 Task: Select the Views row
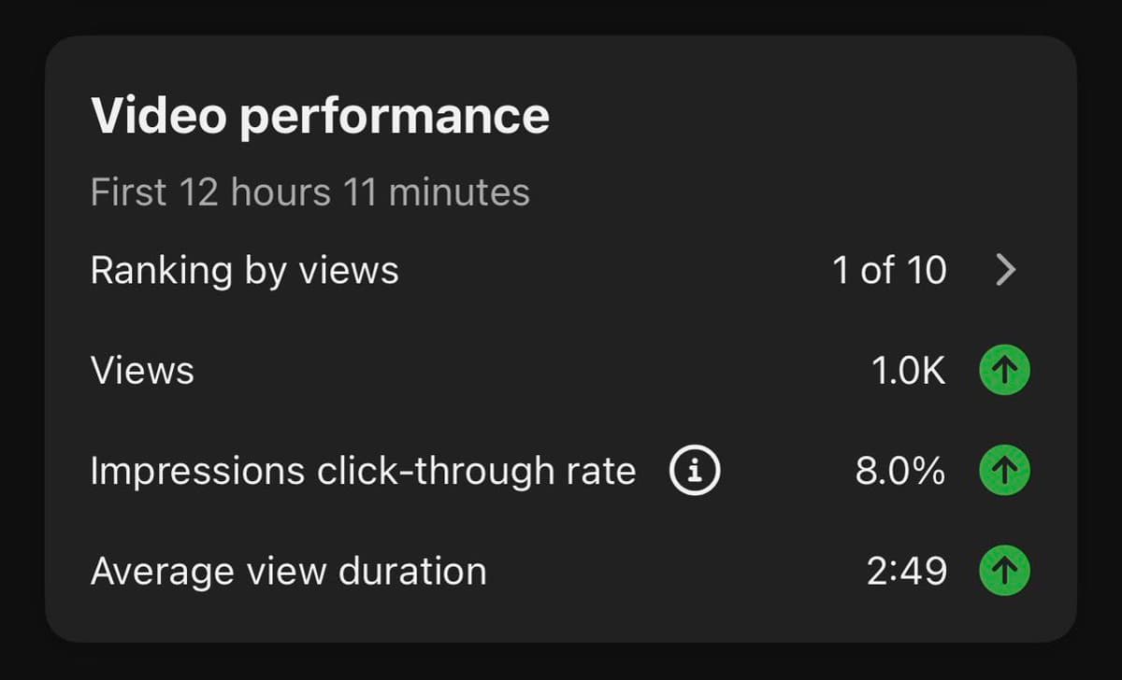point(142,369)
